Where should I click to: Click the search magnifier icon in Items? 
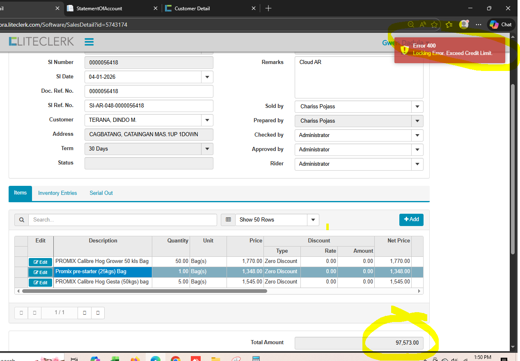21,220
